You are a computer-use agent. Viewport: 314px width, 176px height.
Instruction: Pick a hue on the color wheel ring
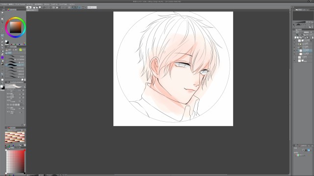[15, 18]
